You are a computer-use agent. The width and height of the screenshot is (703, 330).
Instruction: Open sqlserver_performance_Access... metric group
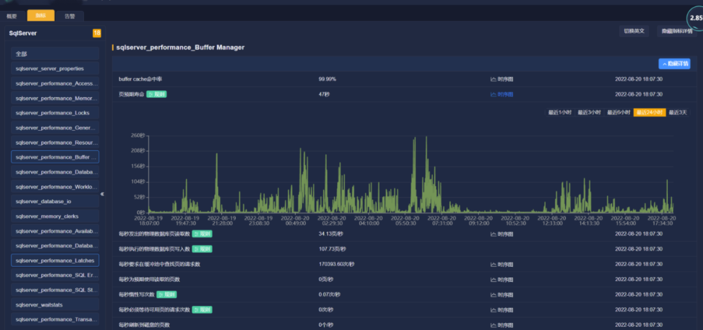coord(55,83)
